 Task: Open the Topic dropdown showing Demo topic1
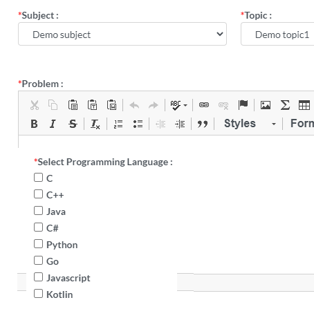point(277,34)
